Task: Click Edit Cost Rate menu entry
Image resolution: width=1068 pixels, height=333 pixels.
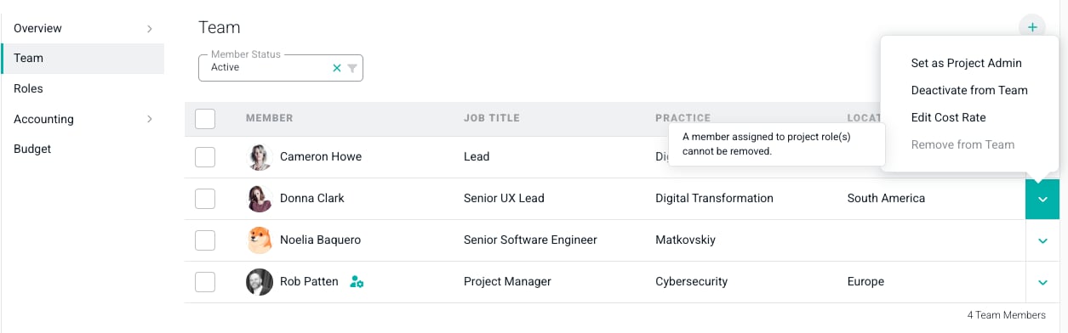Action: click(948, 117)
